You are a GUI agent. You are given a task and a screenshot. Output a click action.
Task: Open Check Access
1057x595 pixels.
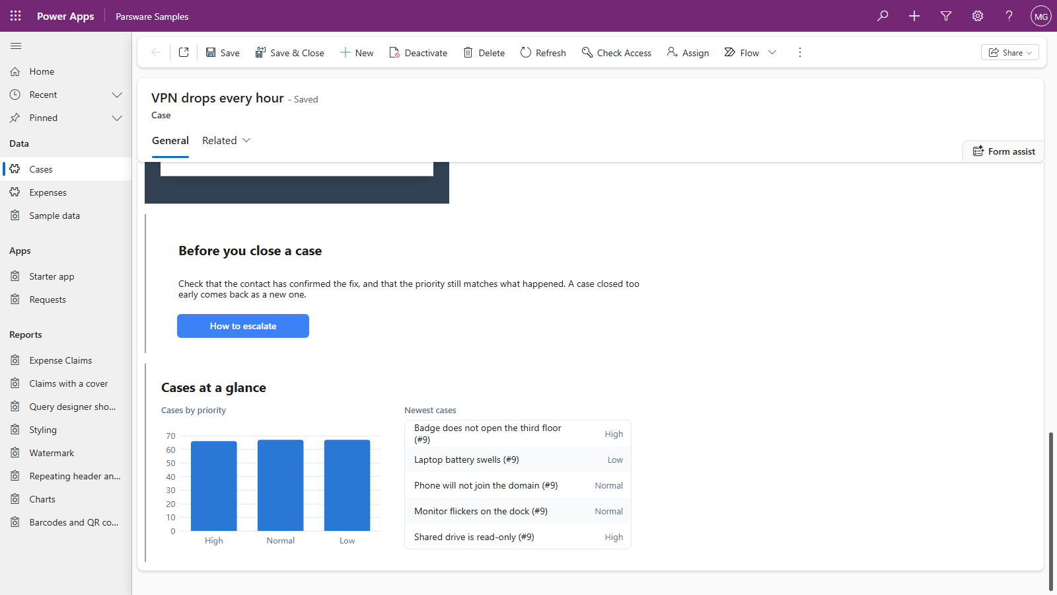click(x=616, y=52)
